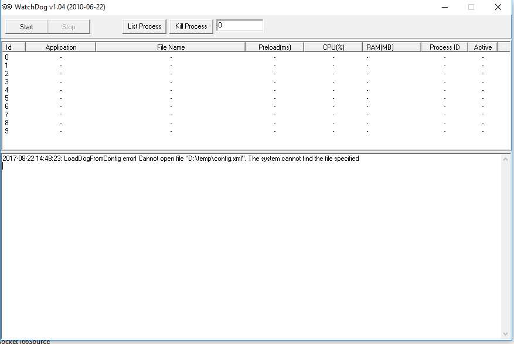Select the Id column header
Screen dimensions: 514x344
[13, 47]
